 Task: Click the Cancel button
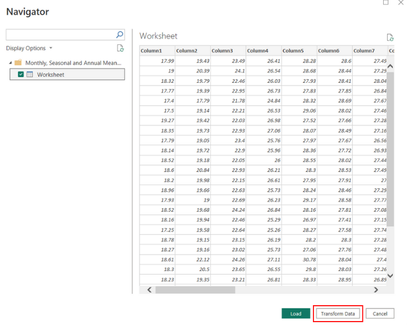click(380, 314)
